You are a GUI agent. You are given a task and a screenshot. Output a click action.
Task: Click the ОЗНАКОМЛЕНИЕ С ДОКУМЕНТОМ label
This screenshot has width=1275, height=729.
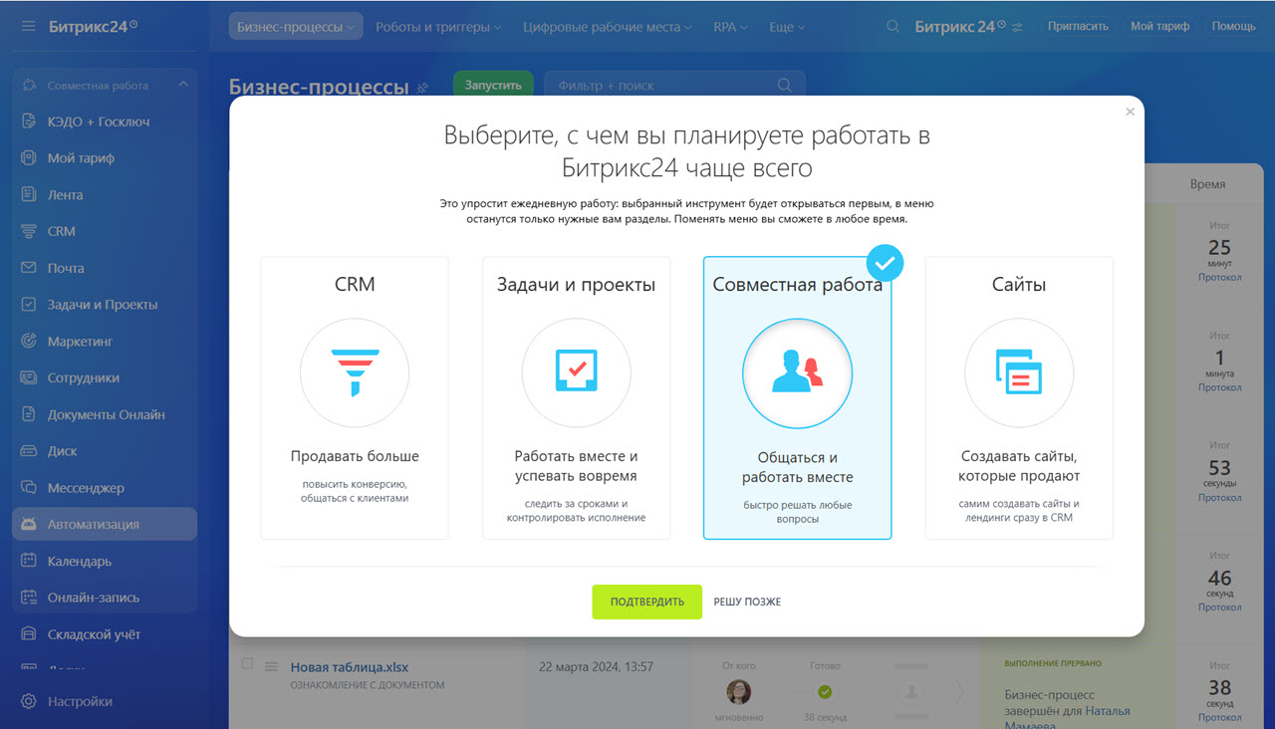(x=368, y=685)
